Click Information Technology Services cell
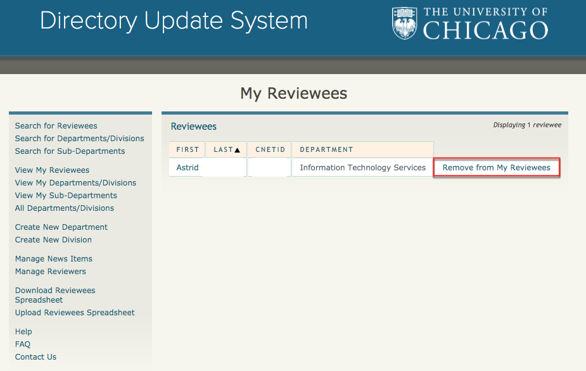 coord(362,168)
